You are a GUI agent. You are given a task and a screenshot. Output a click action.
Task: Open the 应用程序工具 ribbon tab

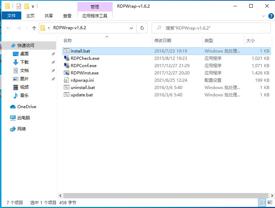click(95, 16)
